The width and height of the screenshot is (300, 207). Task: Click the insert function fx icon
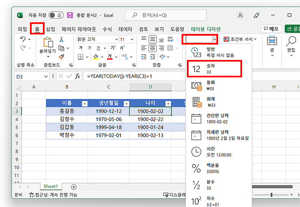77,77
